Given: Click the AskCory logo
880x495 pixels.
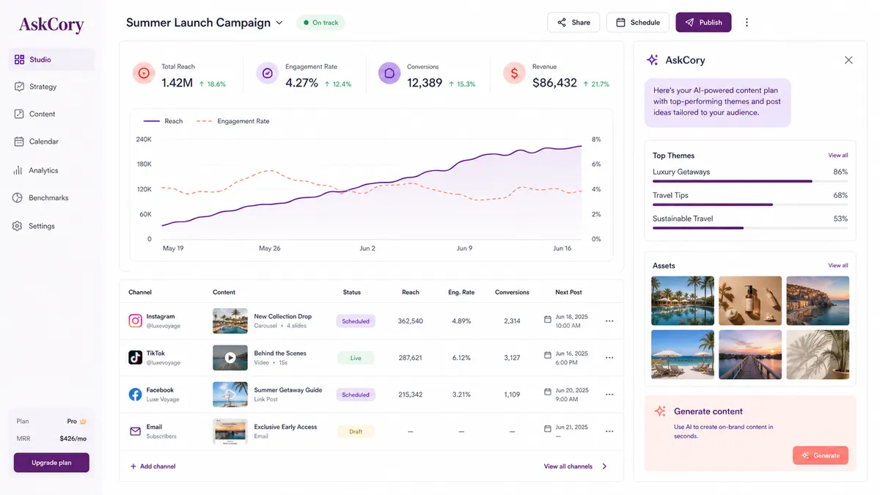Looking at the screenshot, I should click(x=51, y=24).
